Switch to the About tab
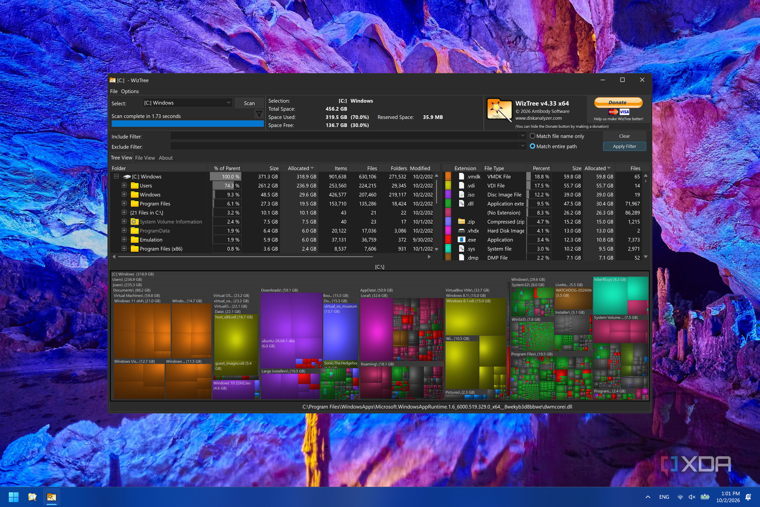Screen dimensions: 760x507 coord(166,158)
